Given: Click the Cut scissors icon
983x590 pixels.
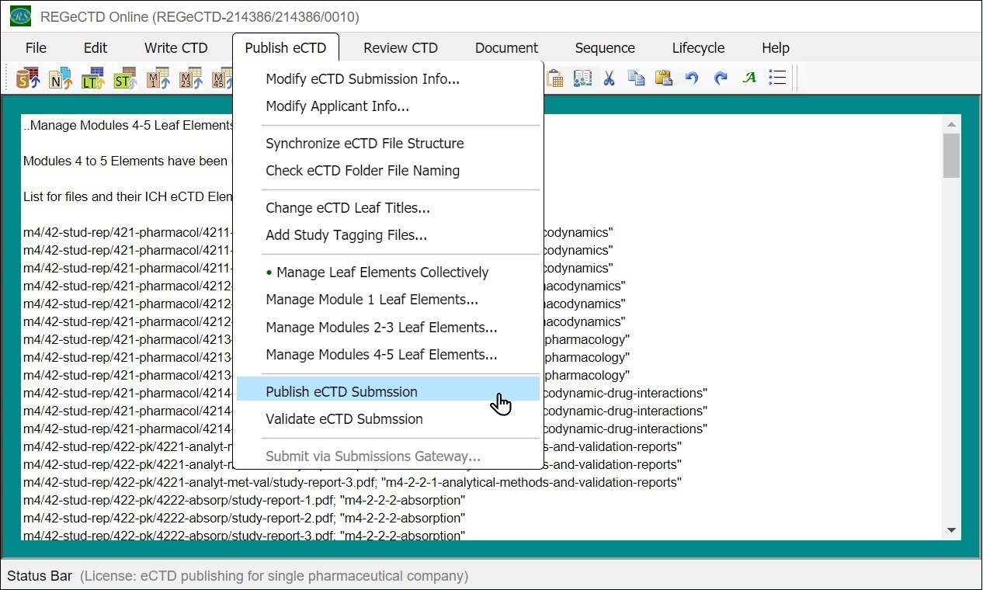Looking at the screenshot, I should pyautogui.click(x=609, y=78).
